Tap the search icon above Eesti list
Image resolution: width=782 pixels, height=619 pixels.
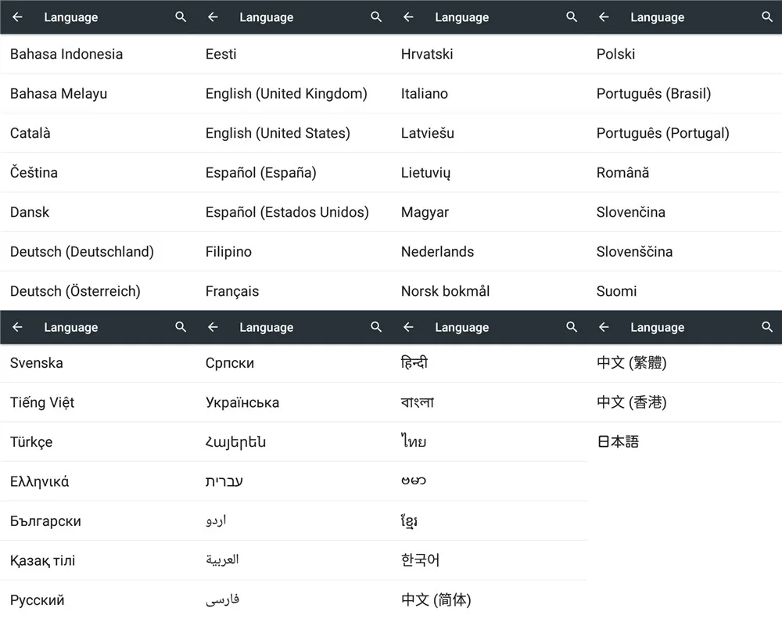pos(376,17)
